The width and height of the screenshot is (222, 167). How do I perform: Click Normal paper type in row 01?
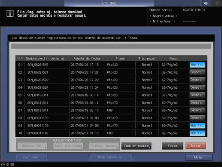(147, 65)
